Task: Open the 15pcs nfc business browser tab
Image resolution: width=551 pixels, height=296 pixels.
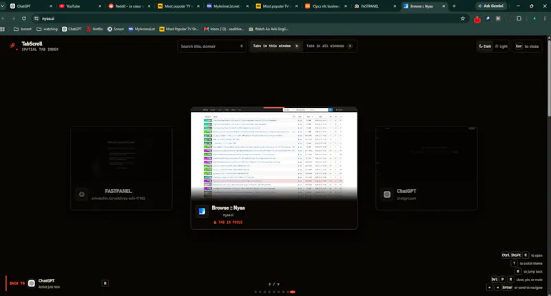Action: (x=326, y=6)
